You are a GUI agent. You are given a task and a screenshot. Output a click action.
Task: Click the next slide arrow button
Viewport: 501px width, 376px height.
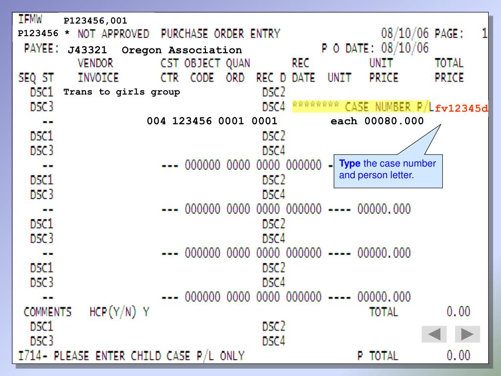[467, 334]
